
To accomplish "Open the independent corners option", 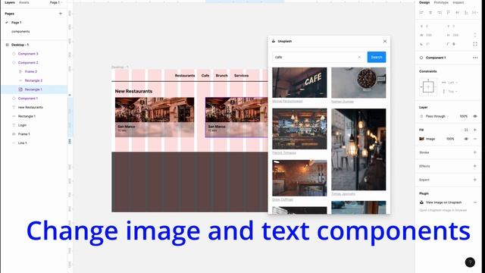I will [475, 44].
